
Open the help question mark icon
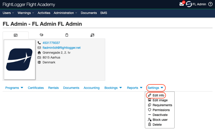point(210,4)
